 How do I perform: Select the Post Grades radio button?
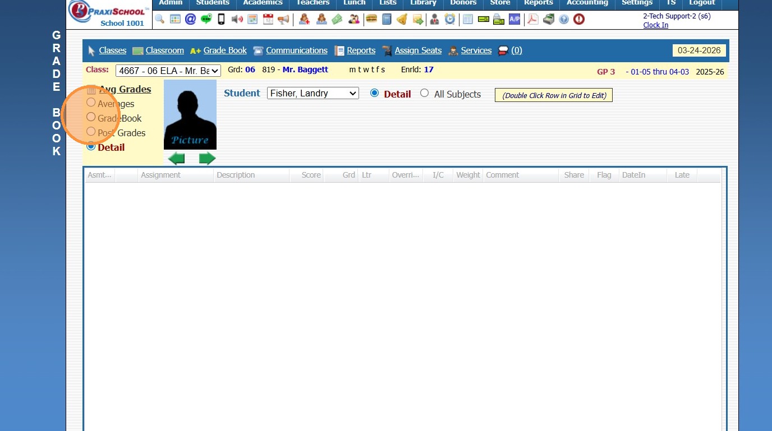pos(91,132)
